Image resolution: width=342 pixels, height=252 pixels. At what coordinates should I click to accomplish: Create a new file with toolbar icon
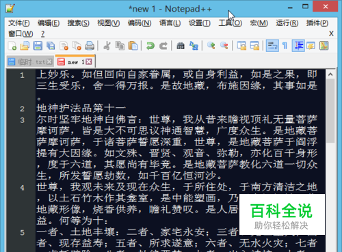pos(12,46)
